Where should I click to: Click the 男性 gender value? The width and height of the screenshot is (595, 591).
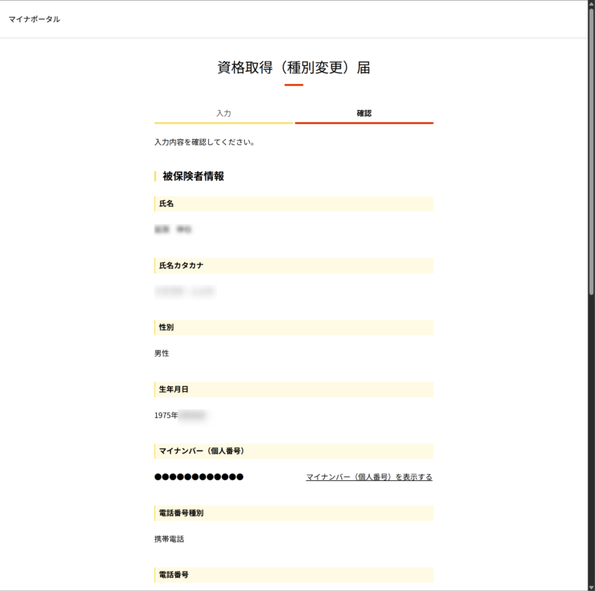(161, 354)
